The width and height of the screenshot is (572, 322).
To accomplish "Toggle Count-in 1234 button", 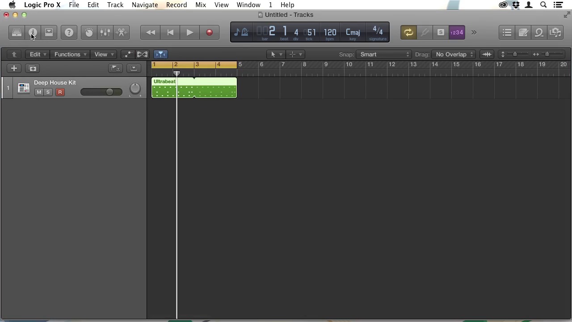I will 457,33.
